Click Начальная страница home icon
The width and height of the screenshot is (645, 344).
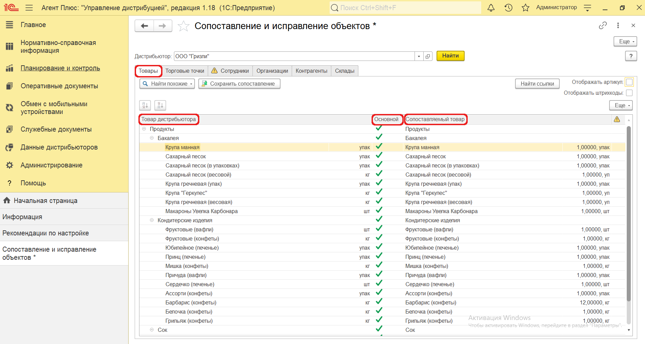coord(6,200)
